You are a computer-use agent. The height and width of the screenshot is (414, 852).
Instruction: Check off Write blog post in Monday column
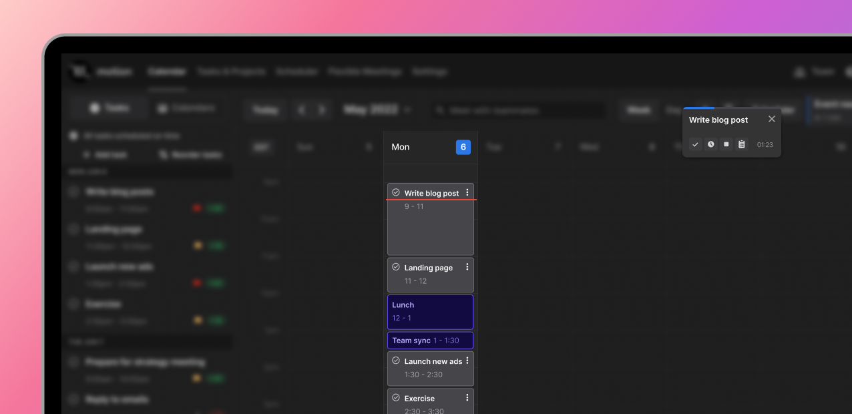[x=395, y=193]
